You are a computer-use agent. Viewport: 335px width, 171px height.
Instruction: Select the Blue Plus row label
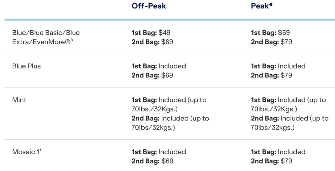[26, 66]
